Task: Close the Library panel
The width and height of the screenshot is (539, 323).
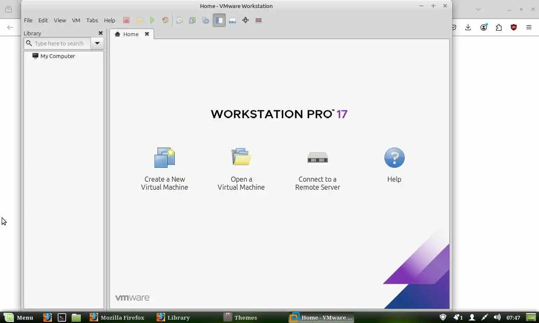Action: (x=101, y=33)
